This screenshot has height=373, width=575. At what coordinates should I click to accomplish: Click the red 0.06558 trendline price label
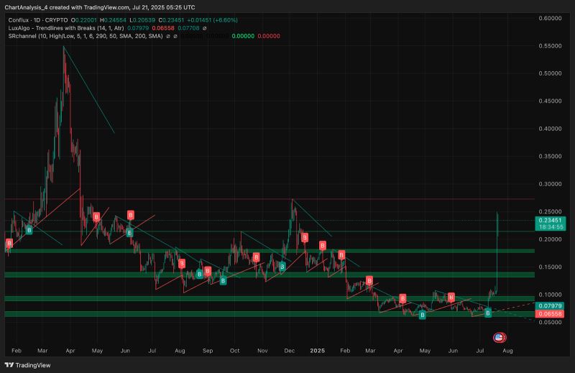click(x=551, y=314)
